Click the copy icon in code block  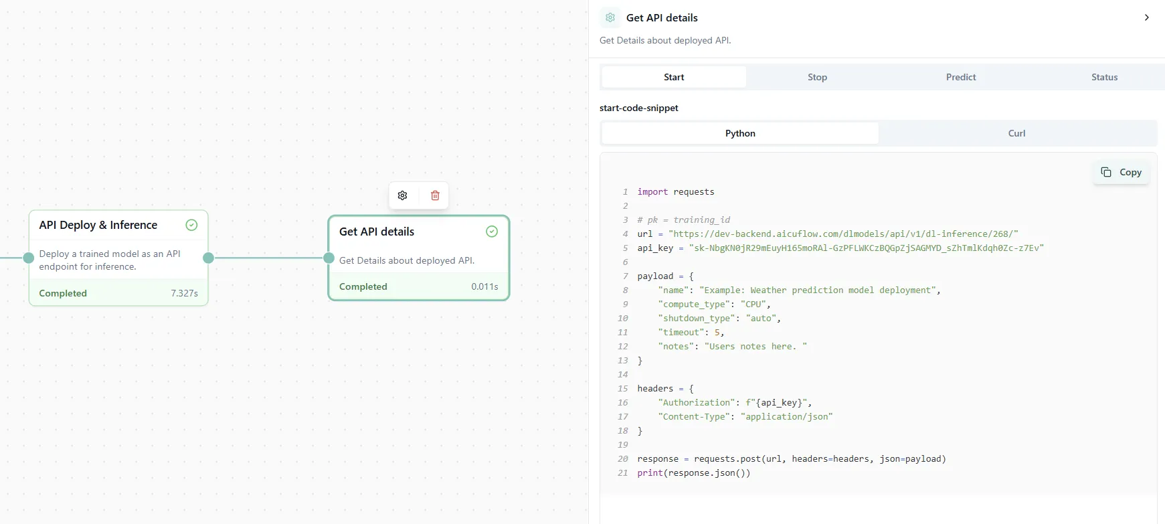[x=1106, y=172]
